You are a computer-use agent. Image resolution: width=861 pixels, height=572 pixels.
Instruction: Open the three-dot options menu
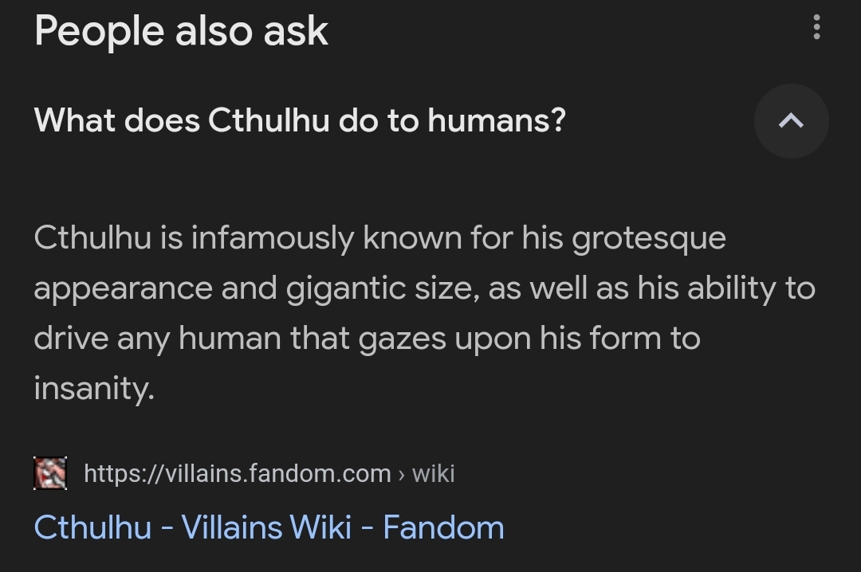816,27
